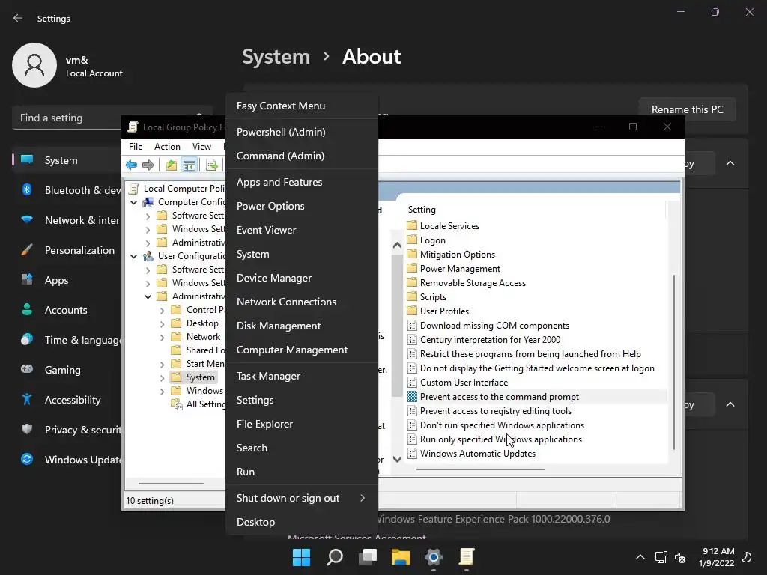Image resolution: width=767 pixels, height=575 pixels.
Task: Open the Shut down or sign out submenu
Action: (x=301, y=498)
